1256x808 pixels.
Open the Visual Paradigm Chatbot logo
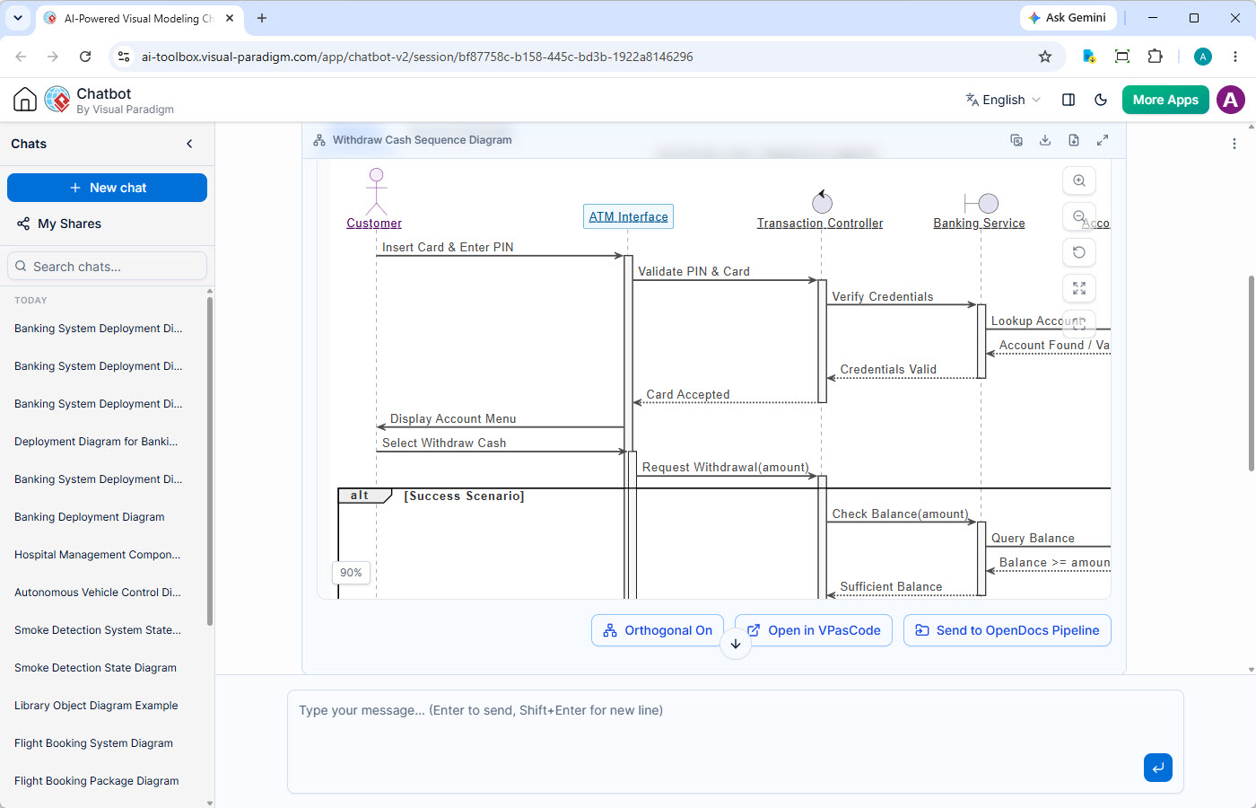(57, 100)
